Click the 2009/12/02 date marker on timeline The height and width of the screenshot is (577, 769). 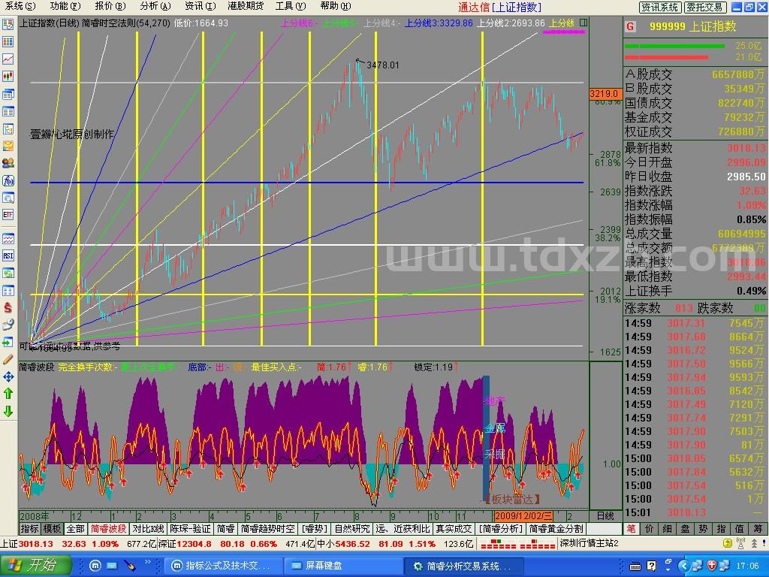[x=523, y=516]
